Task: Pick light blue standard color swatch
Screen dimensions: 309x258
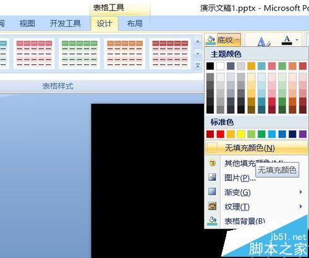Action: pos(272,134)
